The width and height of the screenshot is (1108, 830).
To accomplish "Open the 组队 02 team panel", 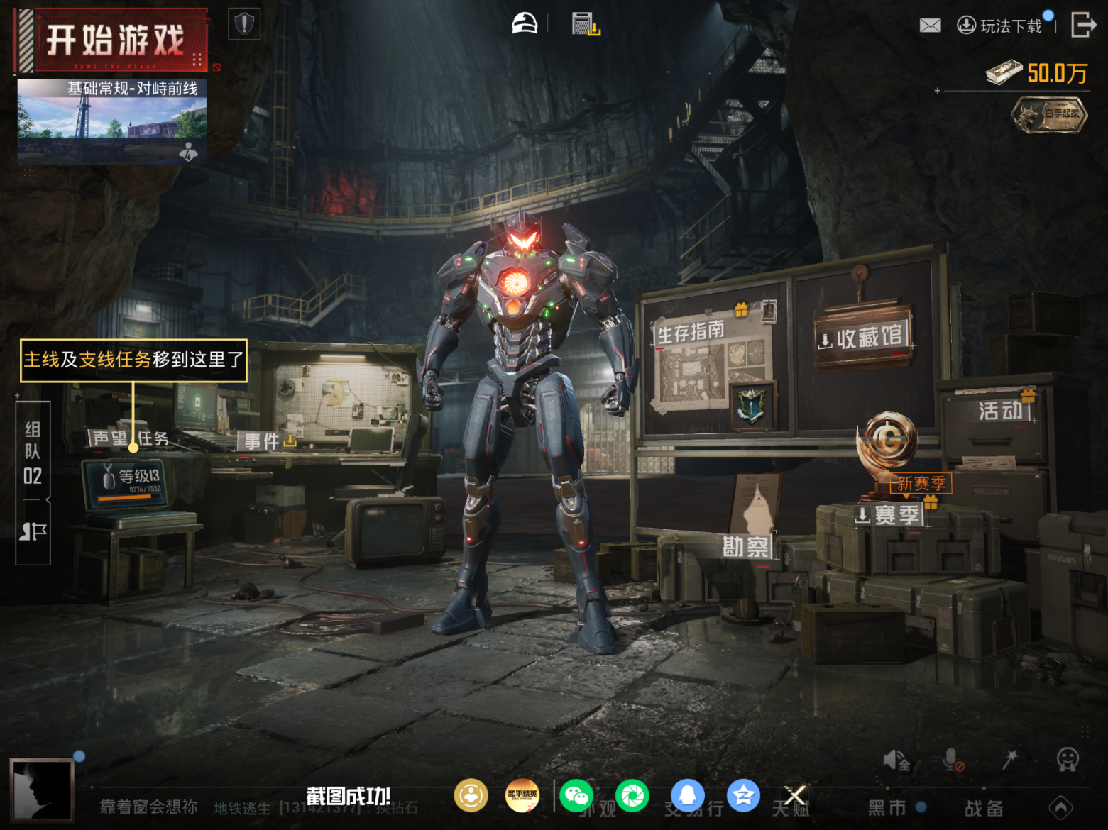I will tap(33, 452).
